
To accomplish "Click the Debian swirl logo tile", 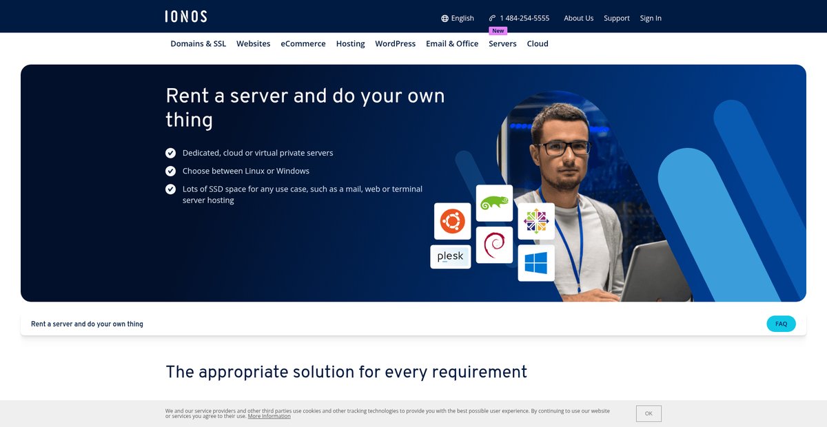I will (494, 245).
